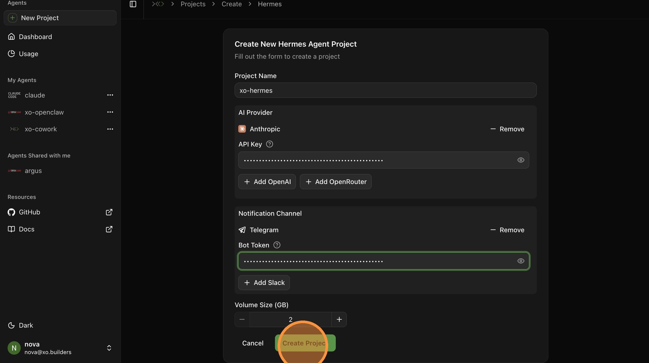The width and height of the screenshot is (649, 363).
Task: Submit the Create Project button
Action: point(305,343)
